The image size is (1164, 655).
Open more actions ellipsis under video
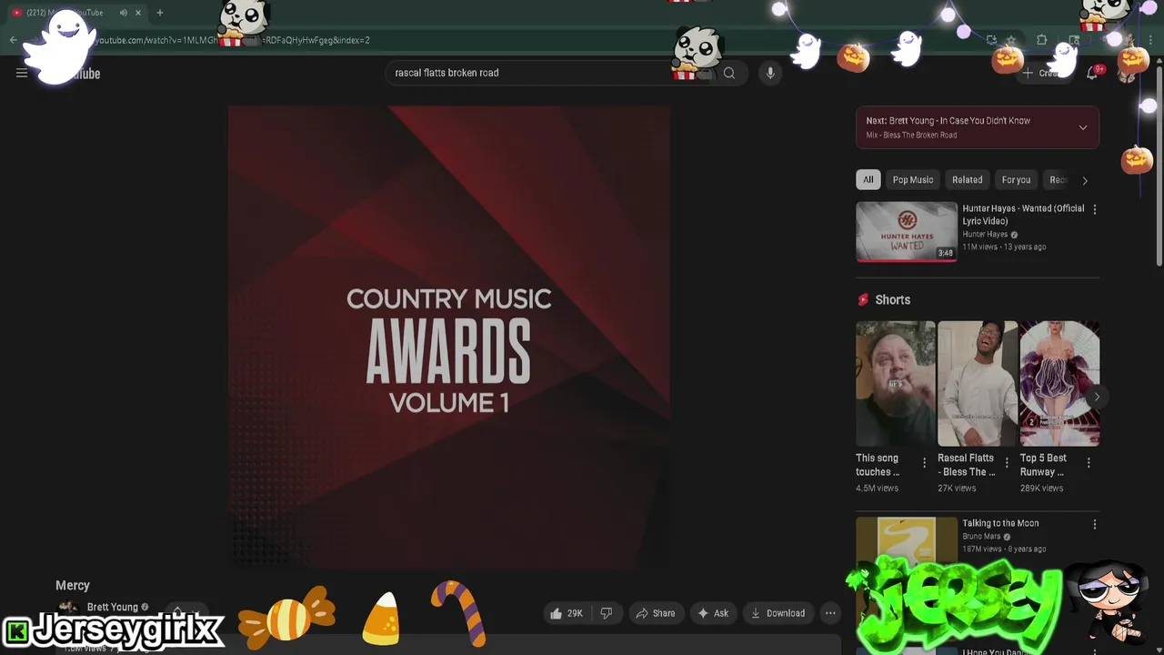pyautogui.click(x=830, y=613)
